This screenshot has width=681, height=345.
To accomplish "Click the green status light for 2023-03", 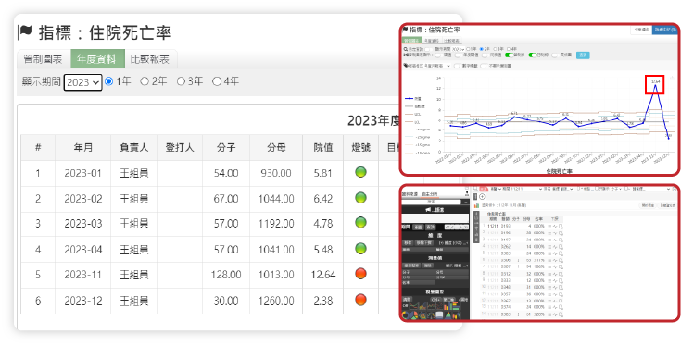I will pos(360,223).
